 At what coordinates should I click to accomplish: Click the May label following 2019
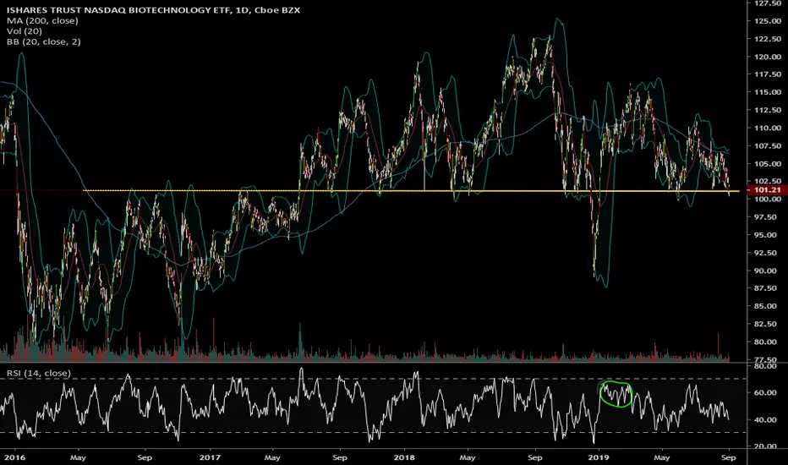tap(661, 457)
